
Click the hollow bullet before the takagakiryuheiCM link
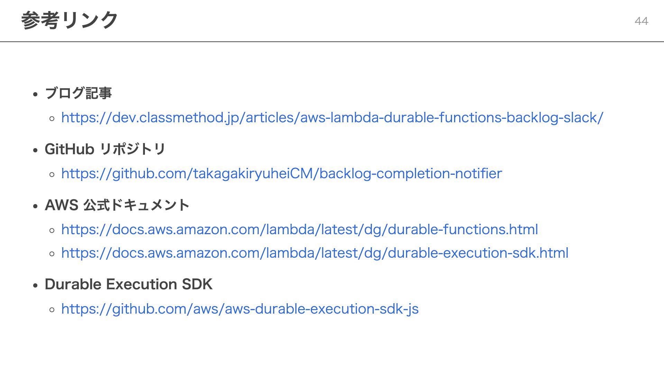(52, 175)
